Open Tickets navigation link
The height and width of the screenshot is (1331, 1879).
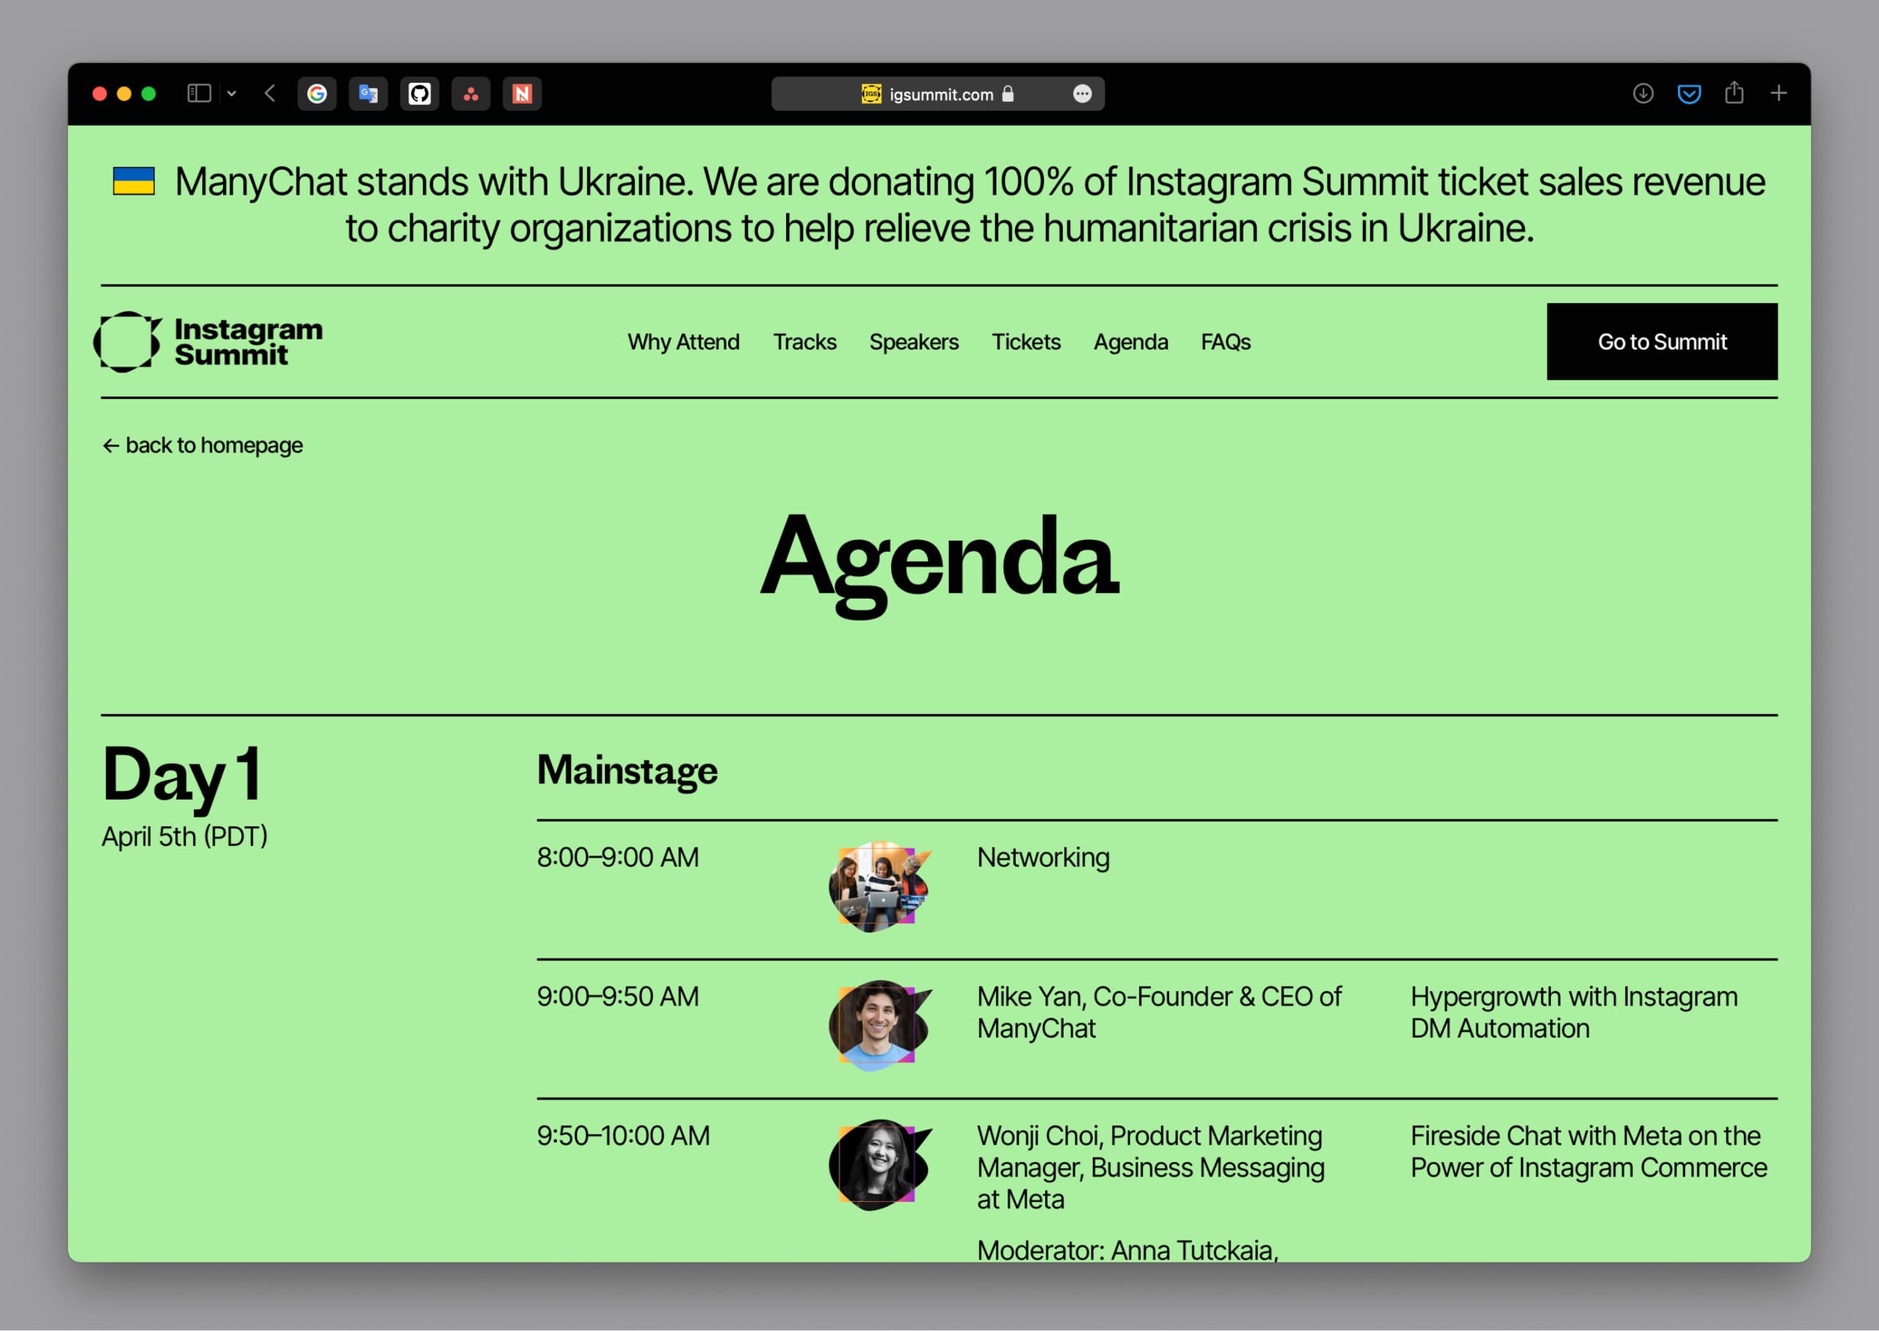(x=1026, y=342)
